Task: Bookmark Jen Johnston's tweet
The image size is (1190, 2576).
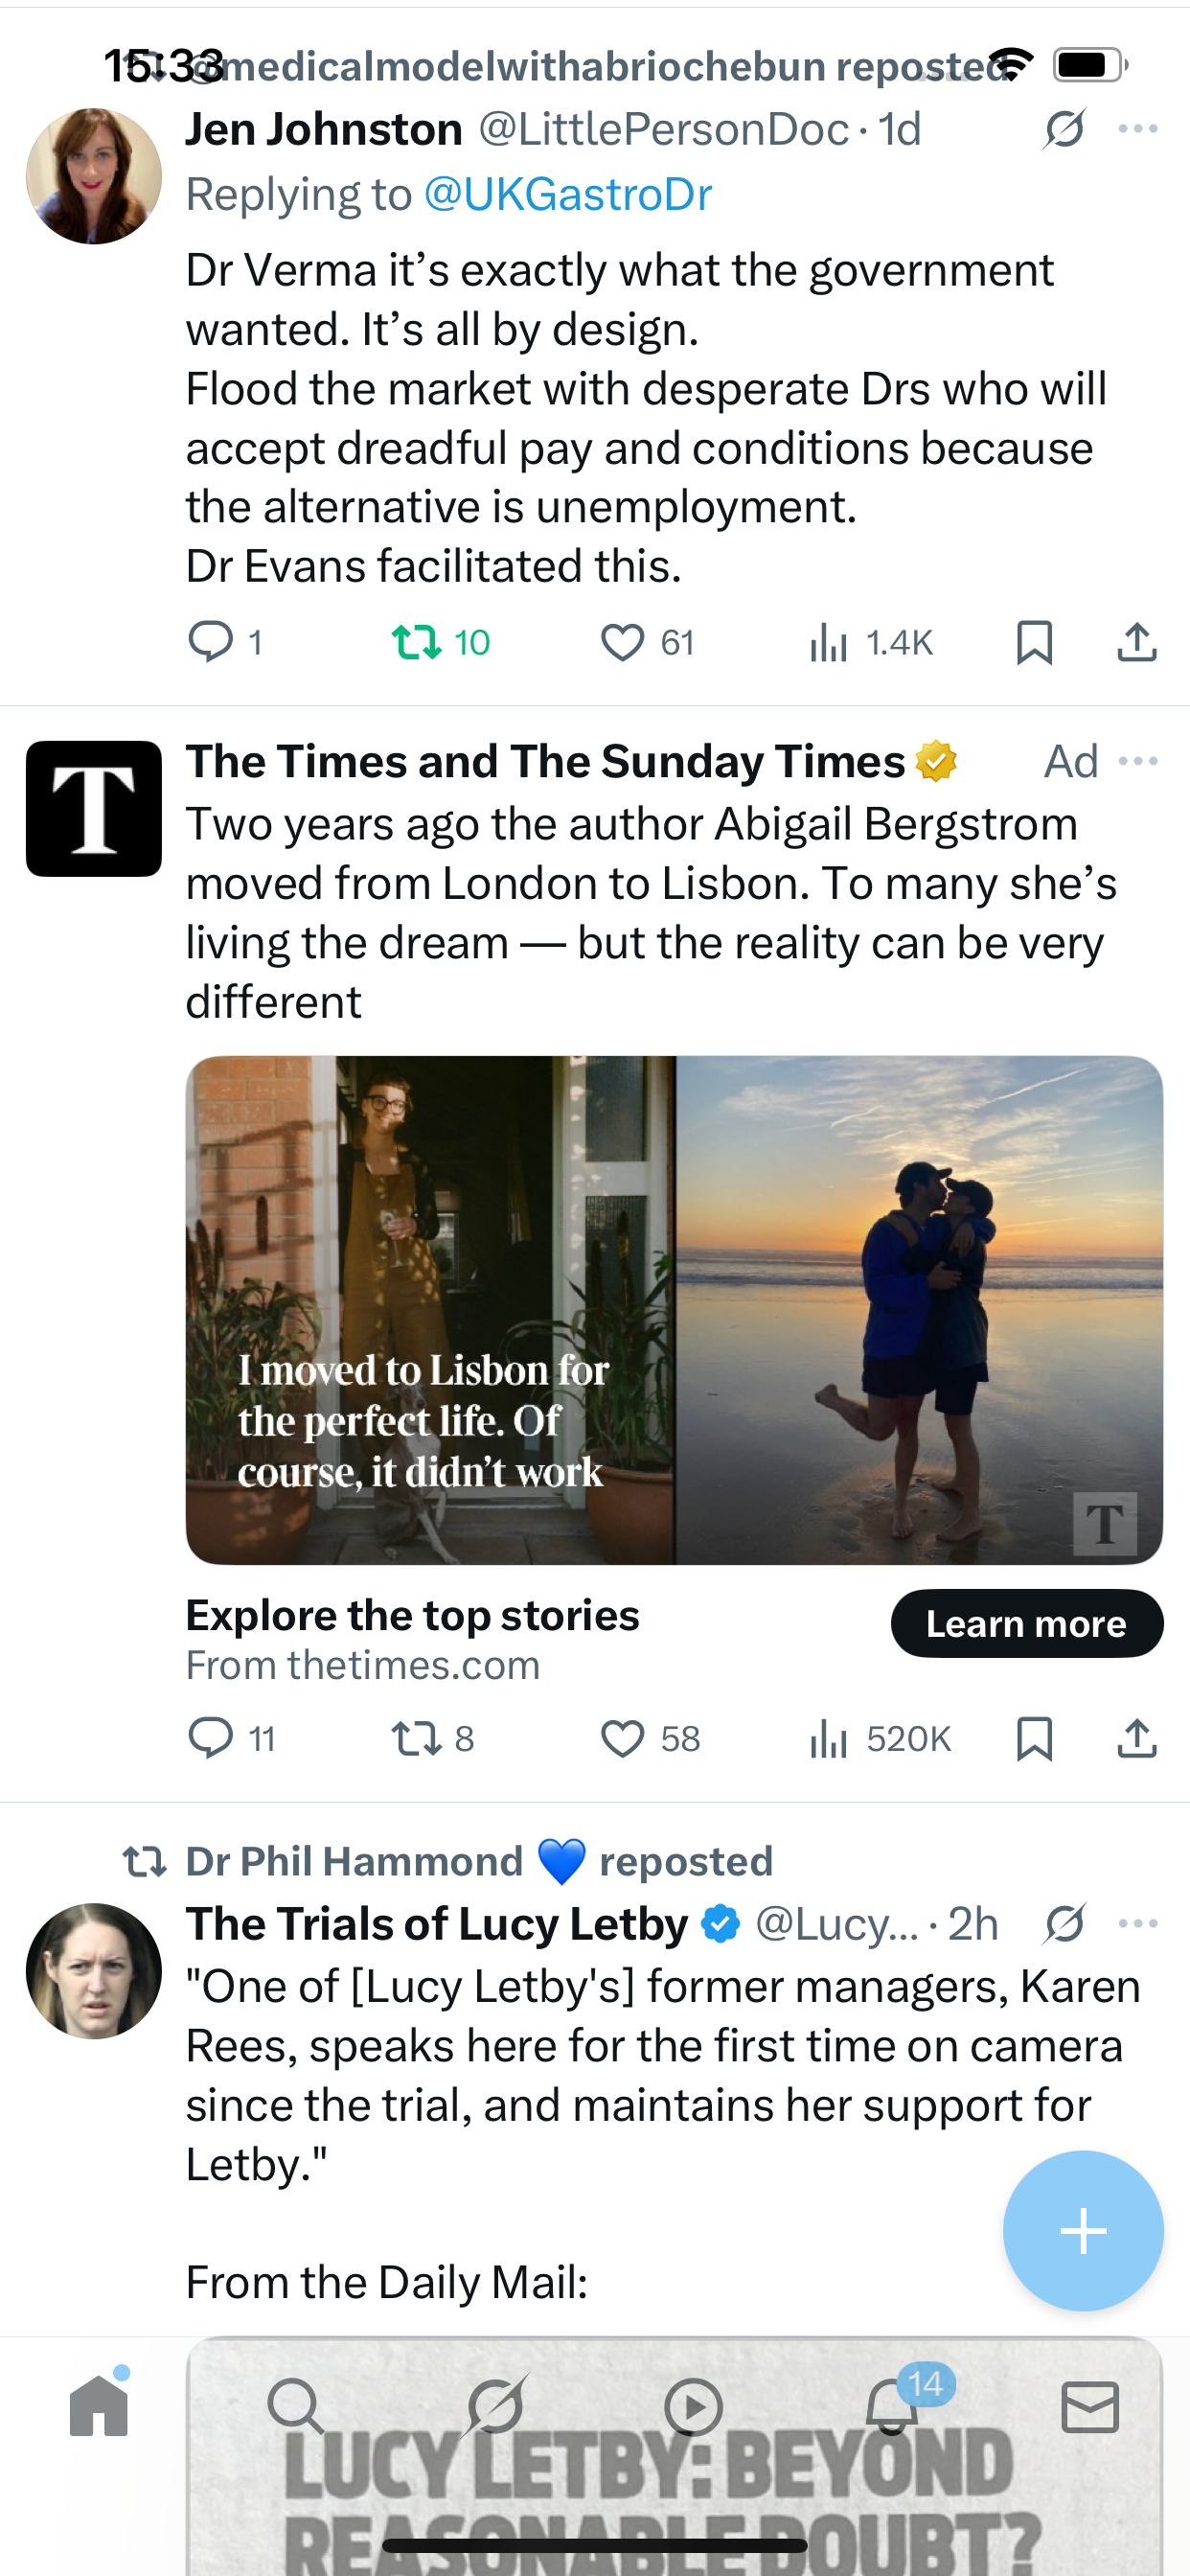Action: (x=1034, y=642)
